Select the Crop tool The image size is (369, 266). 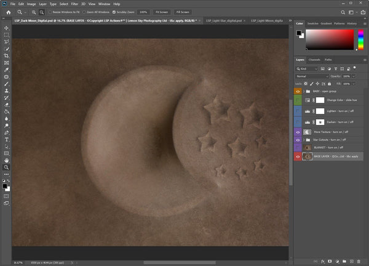6,55
